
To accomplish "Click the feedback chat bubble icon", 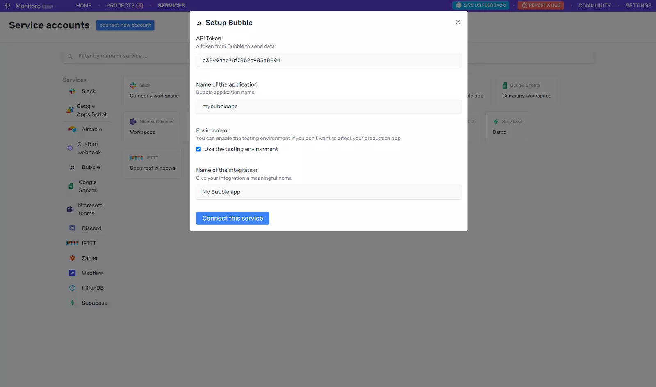I will click(459, 5).
